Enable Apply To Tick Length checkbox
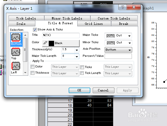The width and height of the screenshot is (167, 126). [82, 73]
